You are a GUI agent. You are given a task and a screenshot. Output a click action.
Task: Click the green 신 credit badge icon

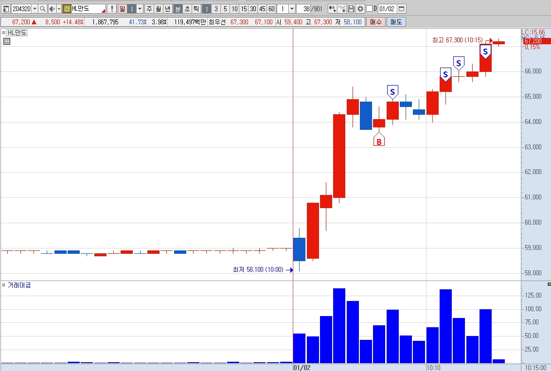pyautogui.click(x=67, y=9)
